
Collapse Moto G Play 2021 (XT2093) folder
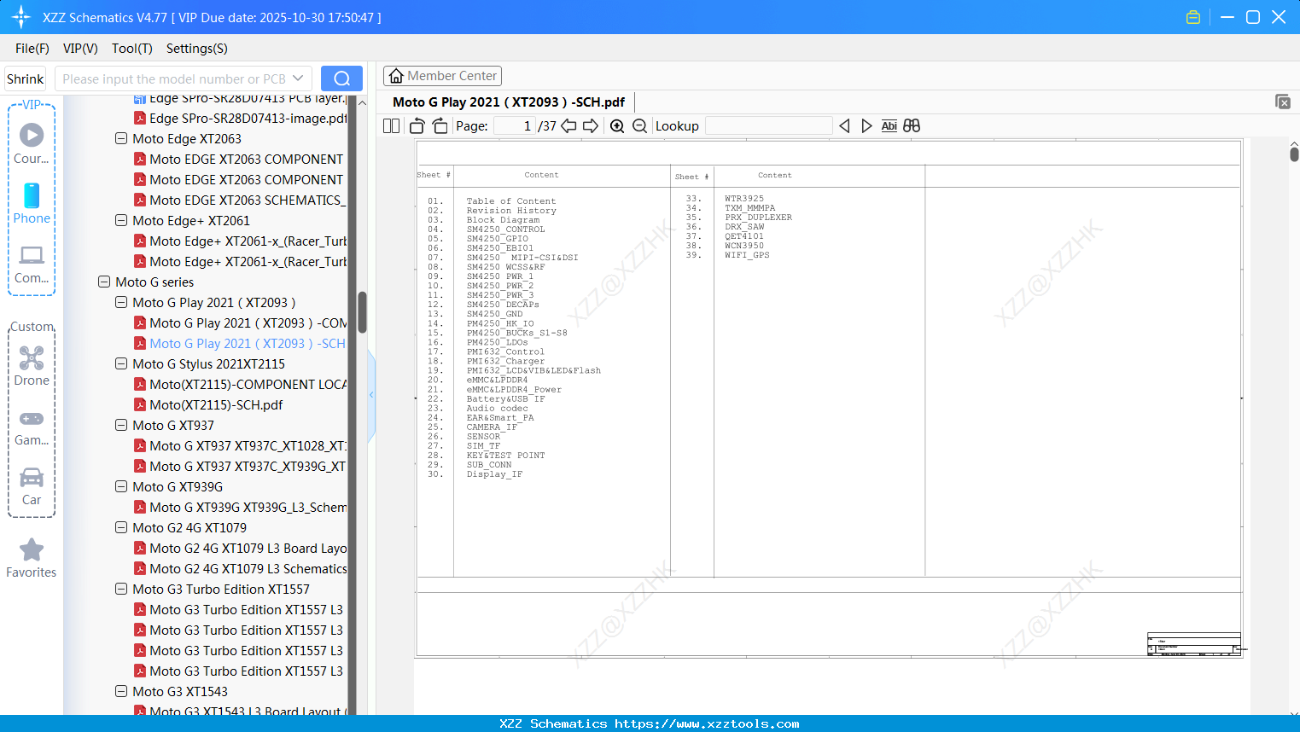pos(121,302)
